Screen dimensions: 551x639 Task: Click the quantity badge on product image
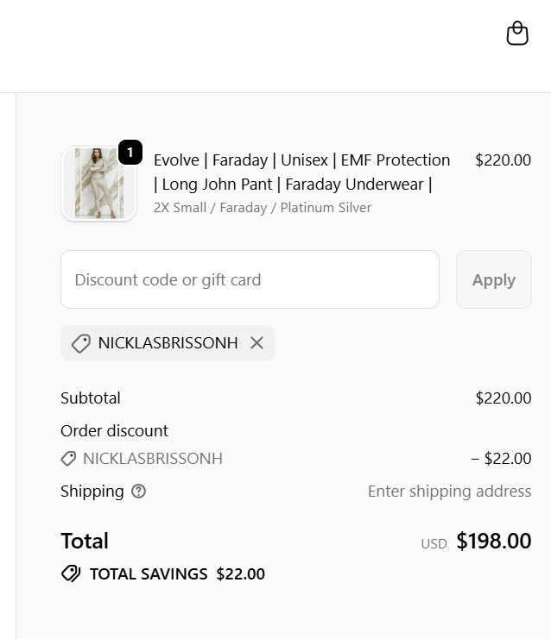(x=130, y=152)
